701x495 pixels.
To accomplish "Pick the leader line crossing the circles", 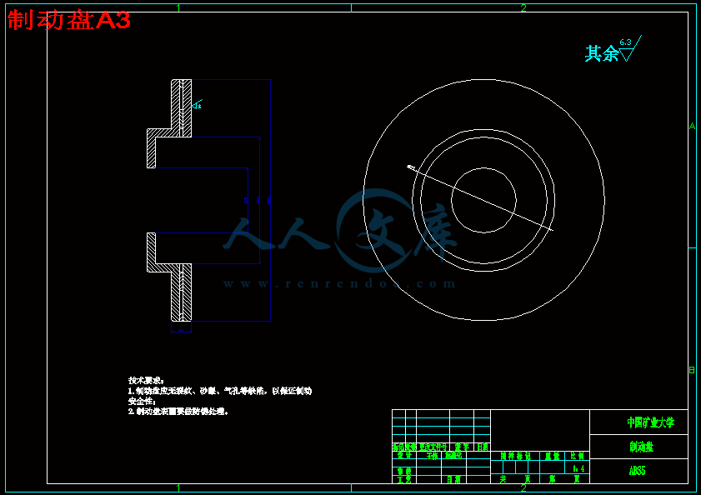I will (481, 199).
